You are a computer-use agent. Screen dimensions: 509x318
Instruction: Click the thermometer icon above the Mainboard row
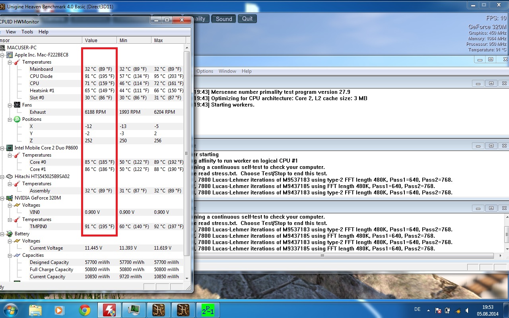point(17,62)
